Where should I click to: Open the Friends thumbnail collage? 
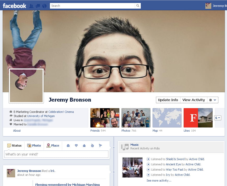click(x=105, y=118)
